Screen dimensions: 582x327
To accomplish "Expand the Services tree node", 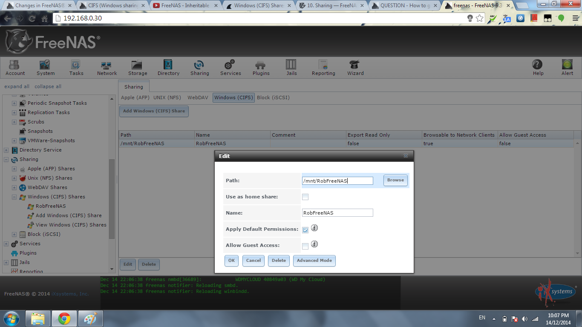I will point(6,244).
